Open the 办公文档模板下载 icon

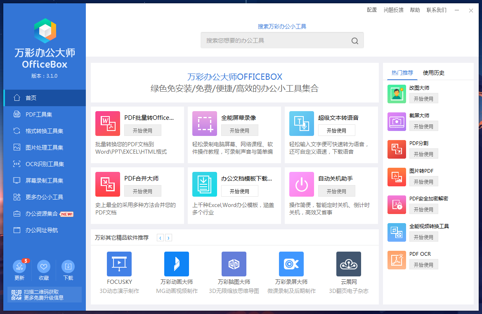[x=205, y=184]
